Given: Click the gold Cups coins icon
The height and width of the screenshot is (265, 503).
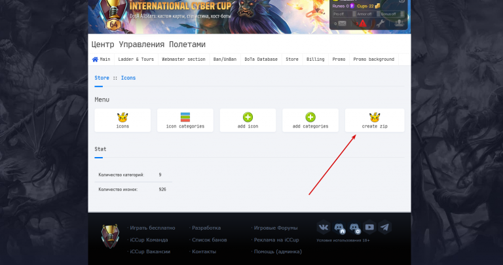Looking at the screenshot, I should click(x=377, y=6).
